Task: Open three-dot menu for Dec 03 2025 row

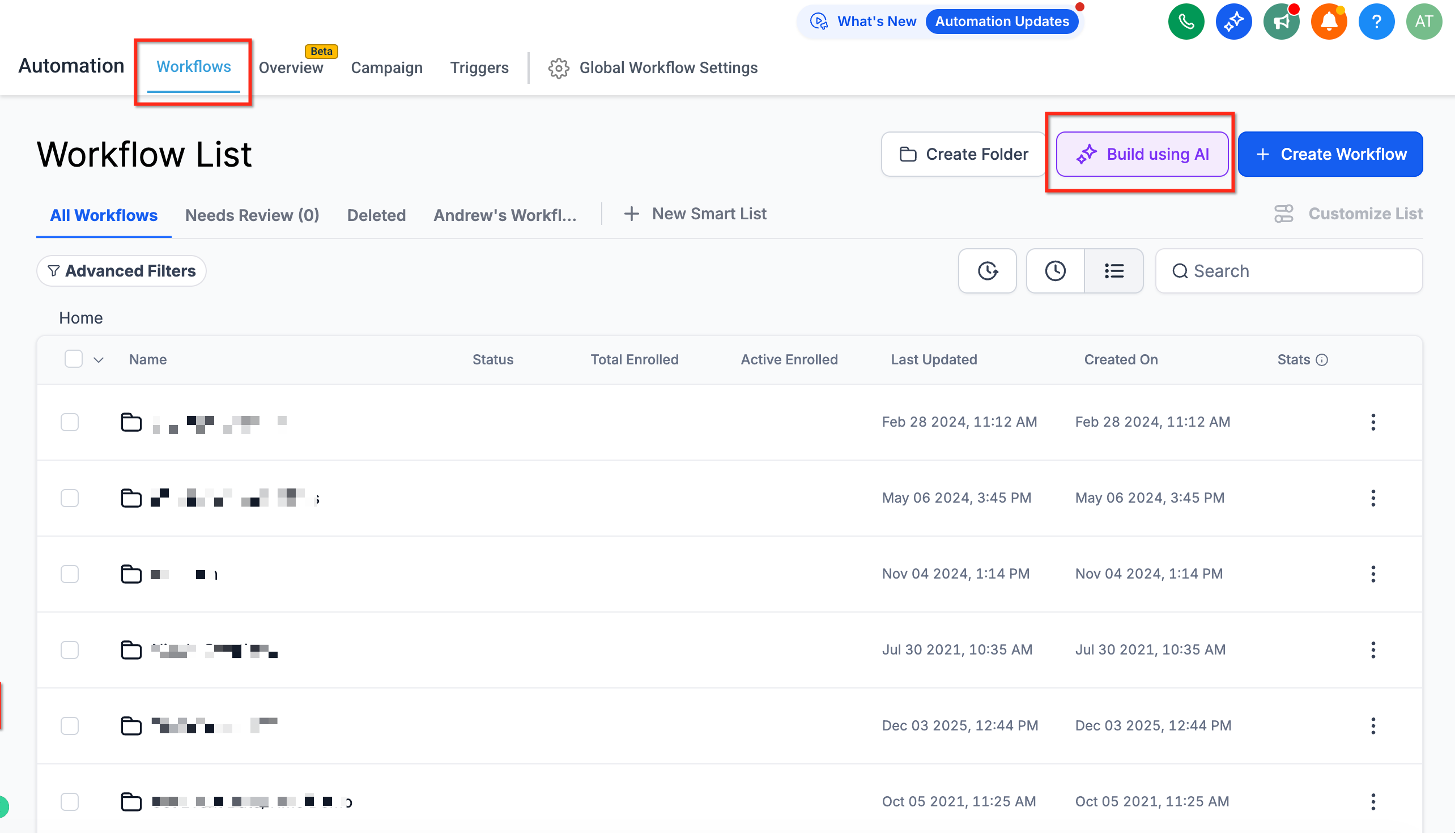Action: pos(1373,726)
